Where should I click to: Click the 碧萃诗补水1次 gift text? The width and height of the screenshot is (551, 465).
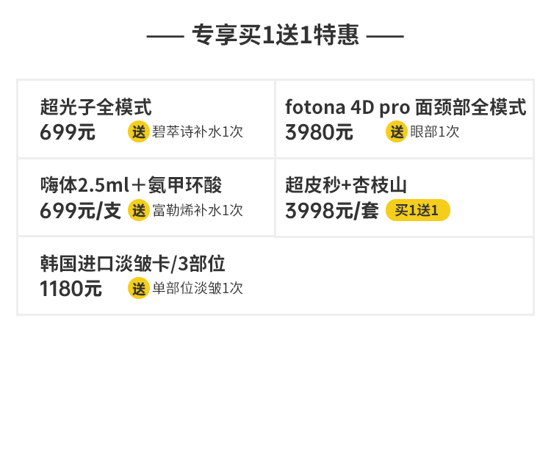tap(198, 132)
